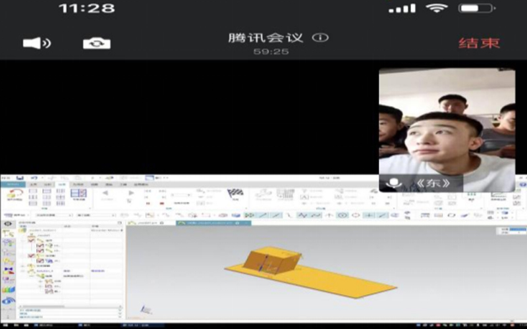Close the active blue motion document tab
Screen dimensions: 527x329
tap(246, 223)
